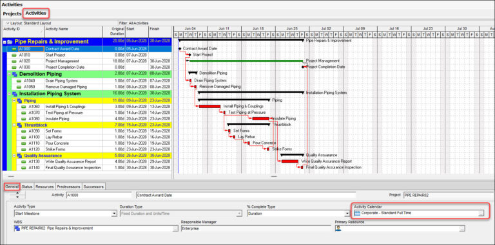
Task: Collapse the Quality Assurance WBS band
Action: point(14,156)
